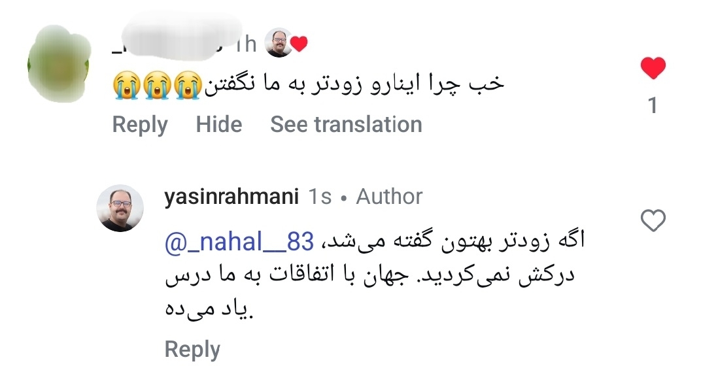Tap yasinrahmani's round profile avatar
Viewport: 701px width, 383px height.
pos(120,208)
